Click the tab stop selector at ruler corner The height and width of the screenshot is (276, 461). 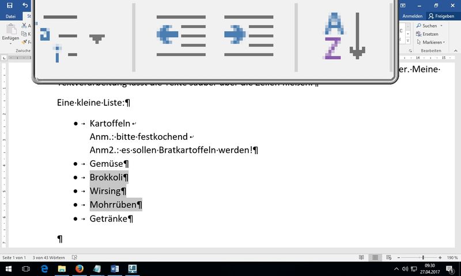pyautogui.click(x=4, y=58)
